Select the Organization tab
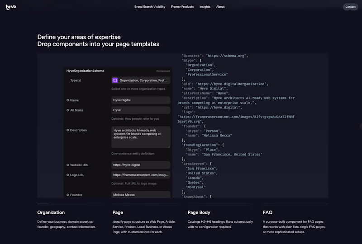This screenshot has width=362, height=244. coord(51,212)
